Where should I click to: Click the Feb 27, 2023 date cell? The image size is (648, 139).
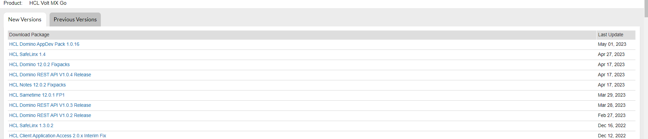coord(611,115)
